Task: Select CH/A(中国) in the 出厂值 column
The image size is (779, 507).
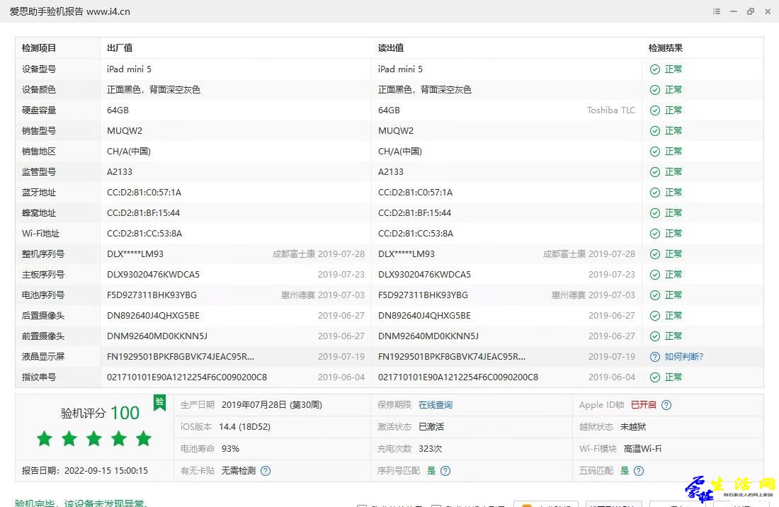Action: [x=129, y=152]
